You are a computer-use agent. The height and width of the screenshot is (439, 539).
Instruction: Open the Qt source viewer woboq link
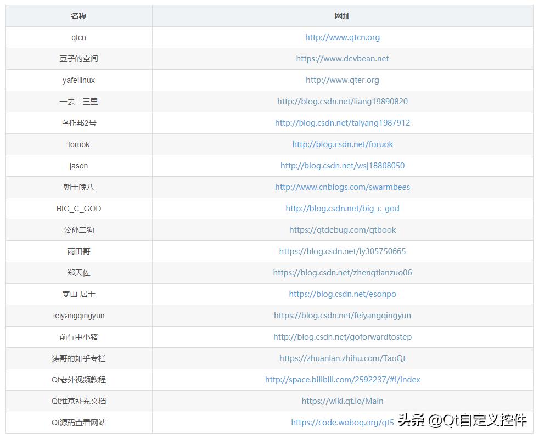343,422
